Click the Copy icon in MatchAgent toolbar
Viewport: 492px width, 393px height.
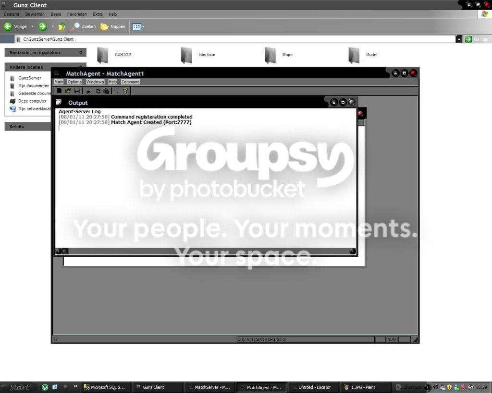click(98, 91)
